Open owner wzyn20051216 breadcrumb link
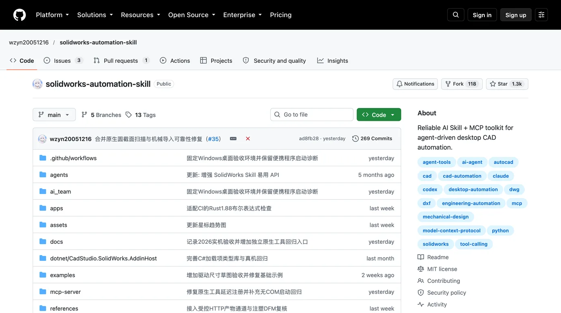Screen dimensions: 561x313 pos(29,42)
